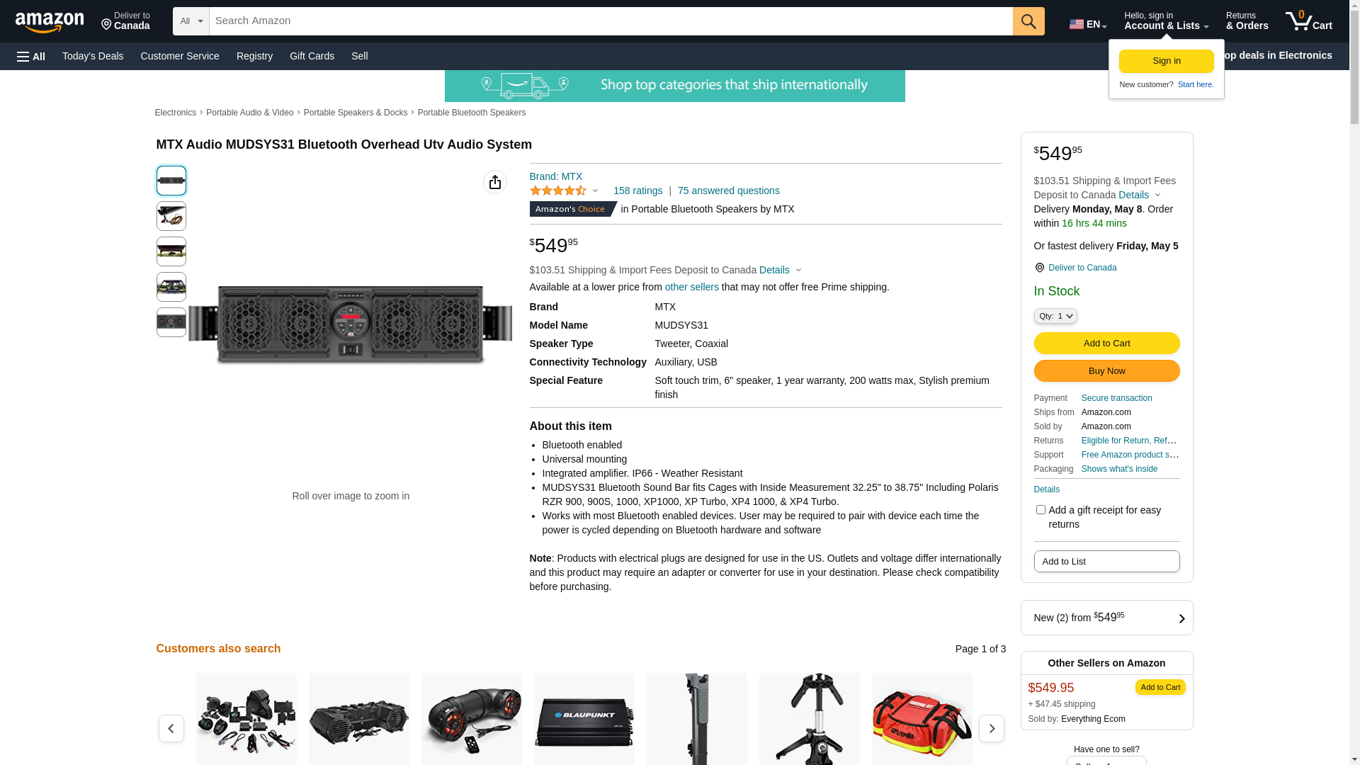Screen dimensions: 1360x765
Task: Open Today's Deals in navigation bar
Action: (x=93, y=56)
